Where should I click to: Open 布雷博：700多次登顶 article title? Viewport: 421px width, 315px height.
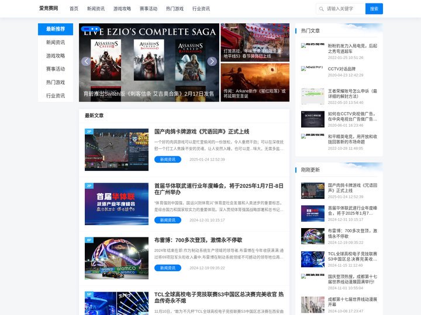click(x=198, y=240)
